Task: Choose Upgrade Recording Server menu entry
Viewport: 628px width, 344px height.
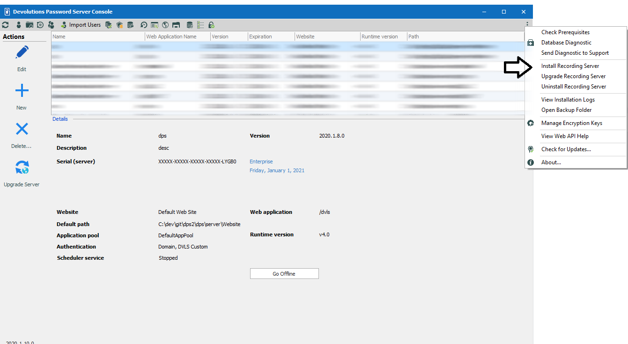Action: (x=573, y=76)
